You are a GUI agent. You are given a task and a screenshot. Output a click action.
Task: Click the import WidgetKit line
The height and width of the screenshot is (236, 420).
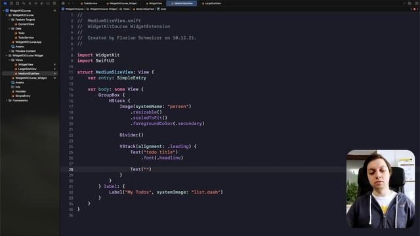[98, 55]
